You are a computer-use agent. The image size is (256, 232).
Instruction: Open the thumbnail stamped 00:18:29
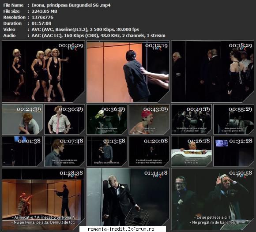tap(212, 71)
